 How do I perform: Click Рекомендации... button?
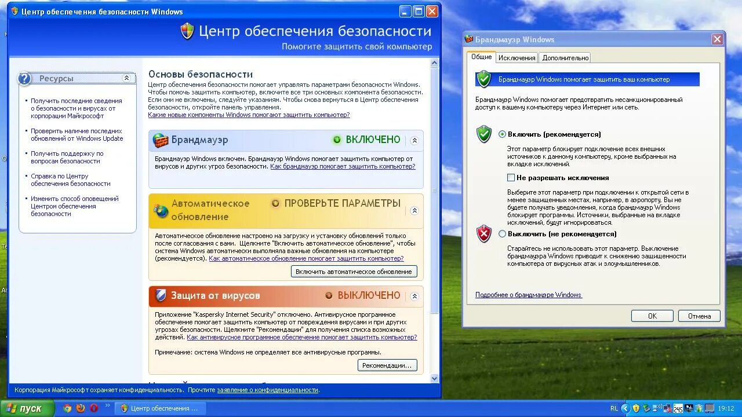click(x=387, y=365)
